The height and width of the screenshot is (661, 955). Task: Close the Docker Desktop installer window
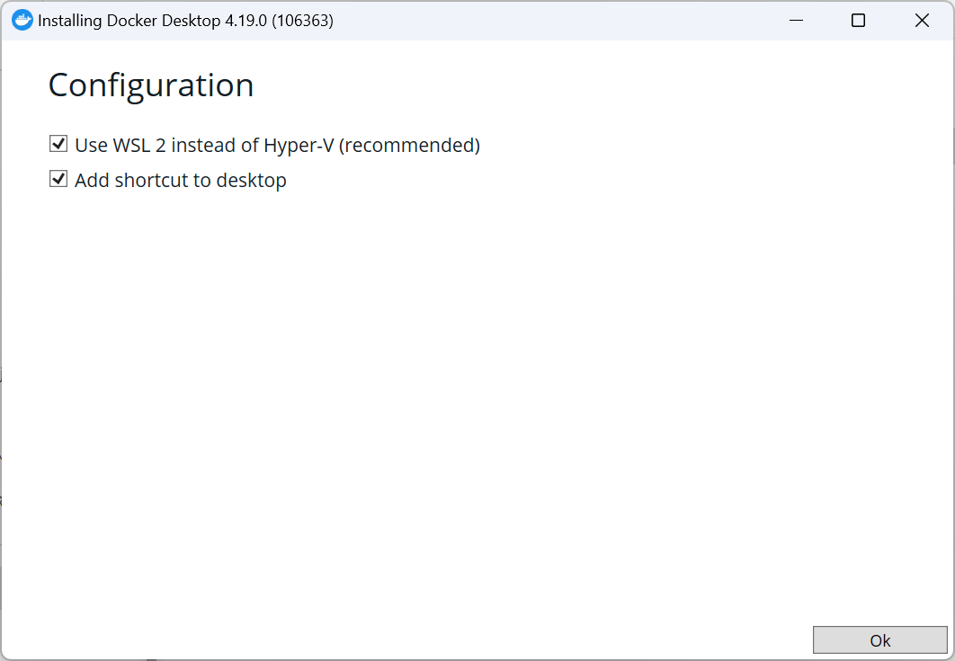922,20
